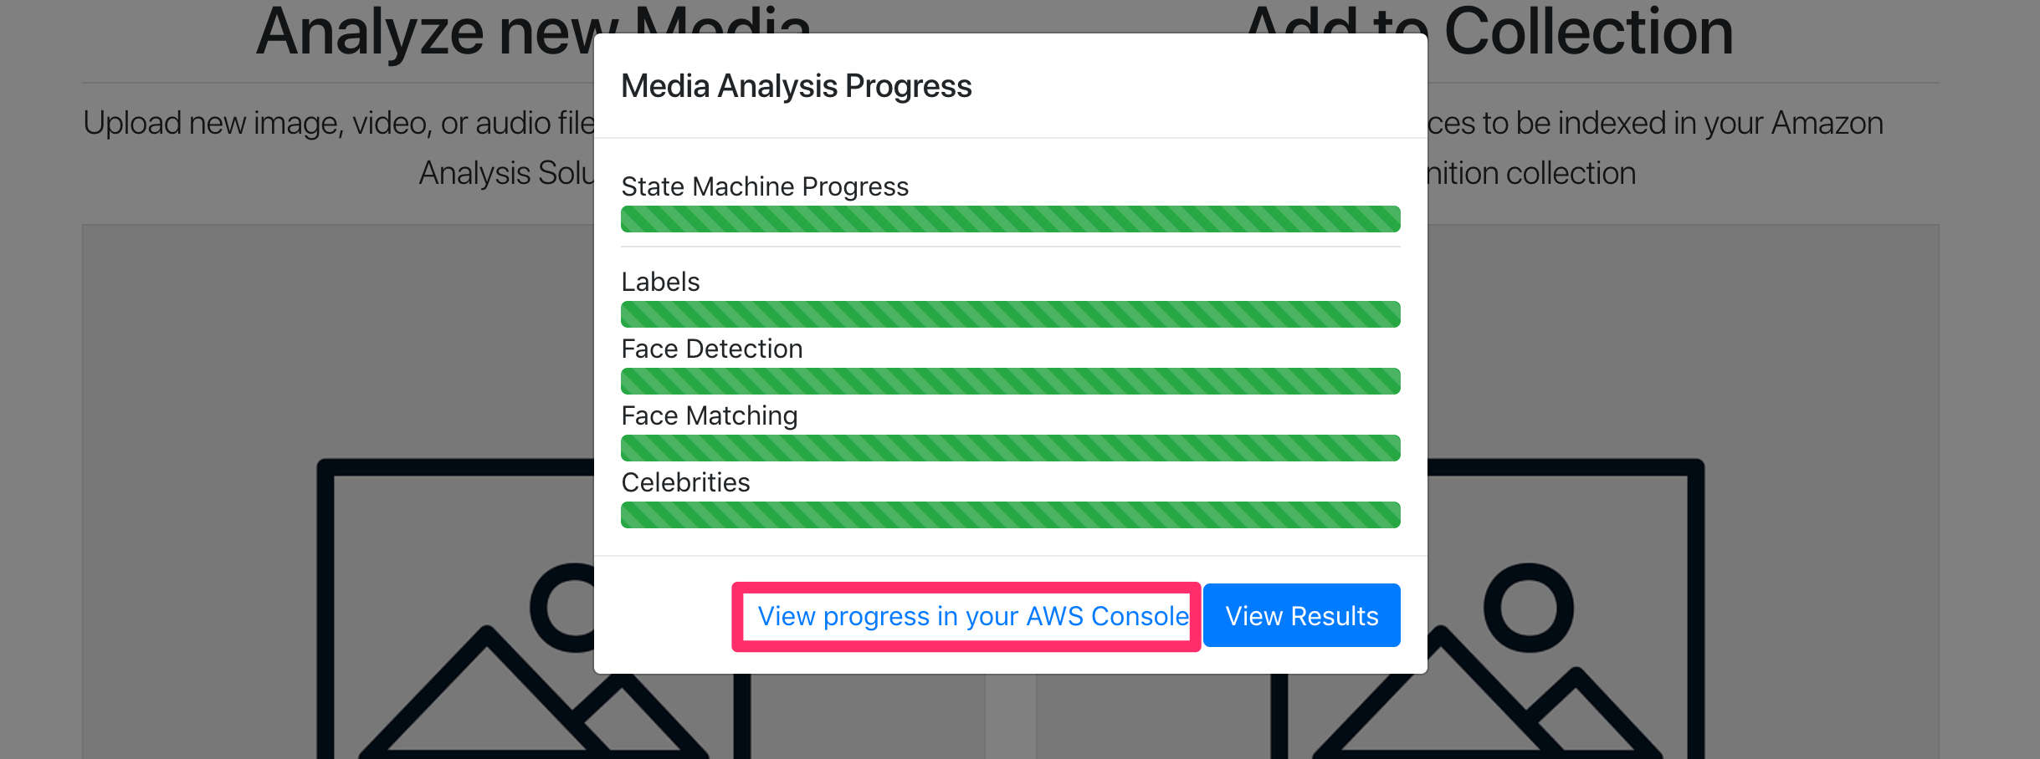2040x759 pixels.
Task: Click the State Machine Progress label
Action: [x=765, y=186]
